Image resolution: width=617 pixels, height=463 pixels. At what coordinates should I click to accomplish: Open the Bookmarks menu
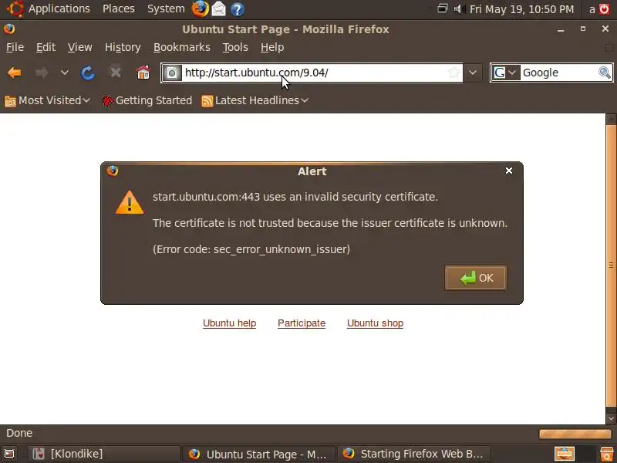[x=182, y=47]
